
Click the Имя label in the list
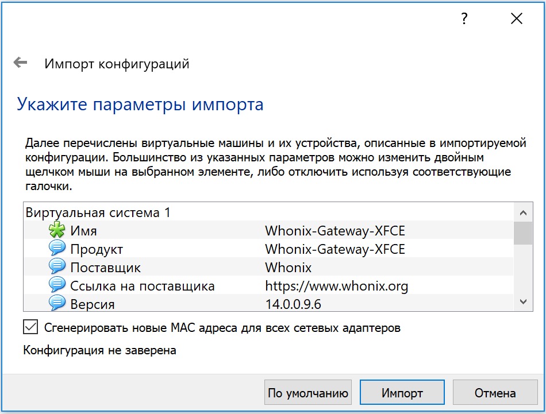coord(83,231)
